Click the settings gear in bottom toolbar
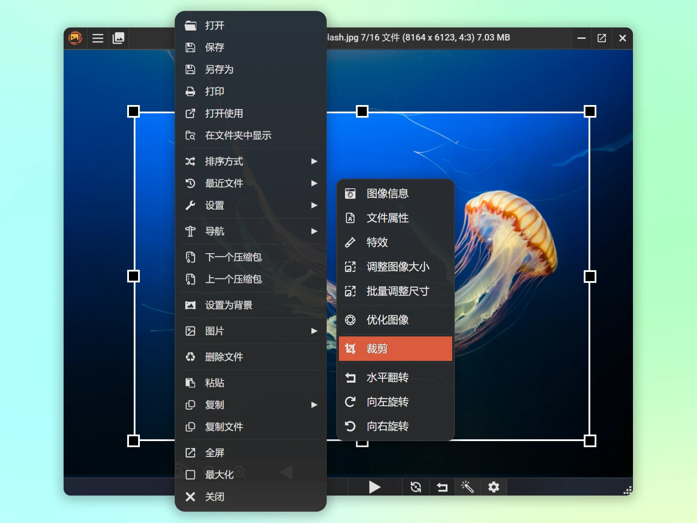Image resolution: width=697 pixels, height=523 pixels. 494,487
